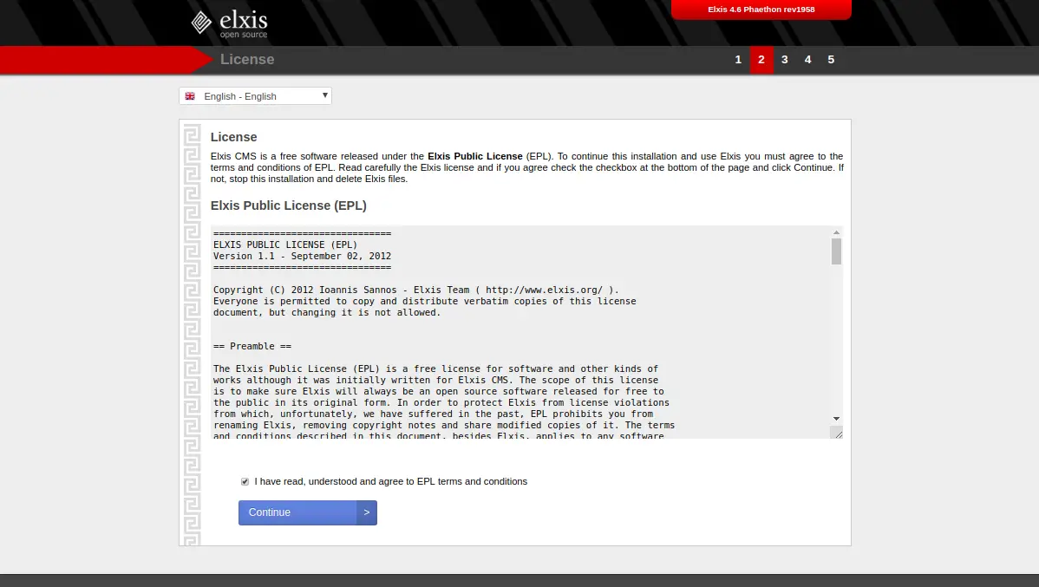This screenshot has height=587, width=1039.
Task: Click the UK flag icon in language selector
Action: point(190,96)
